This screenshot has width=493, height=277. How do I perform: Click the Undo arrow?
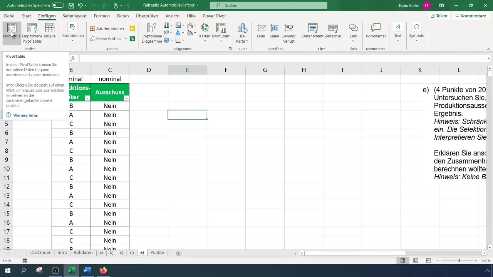[x=80, y=5]
